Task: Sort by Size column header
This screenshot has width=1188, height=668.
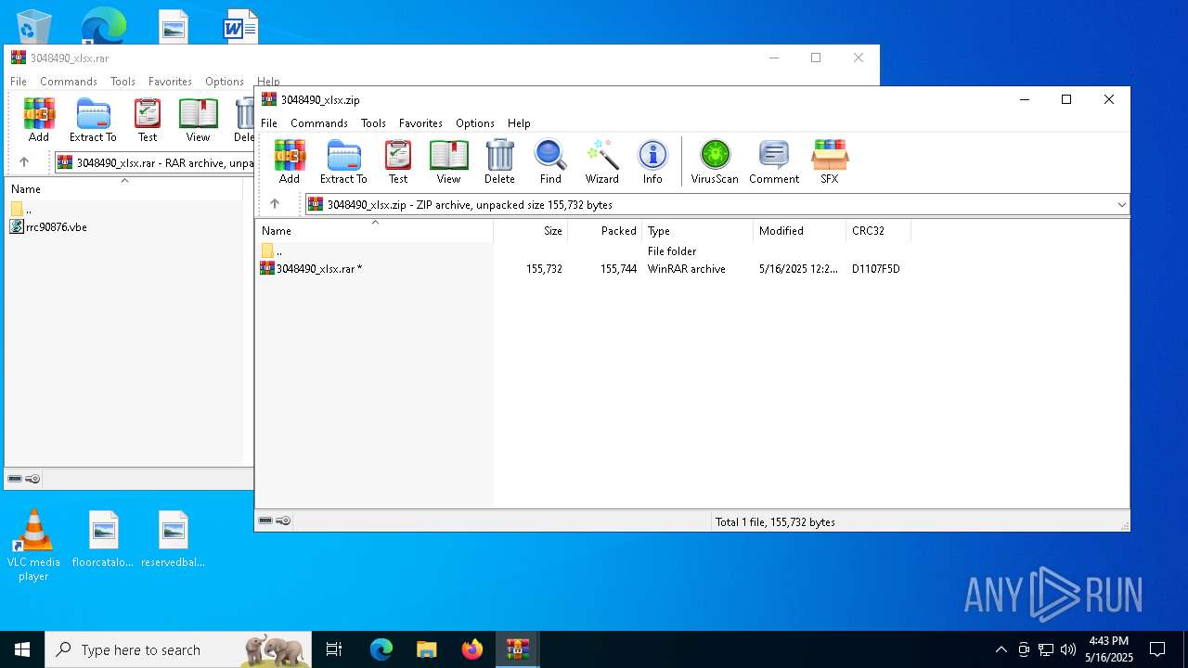Action: 530,231
